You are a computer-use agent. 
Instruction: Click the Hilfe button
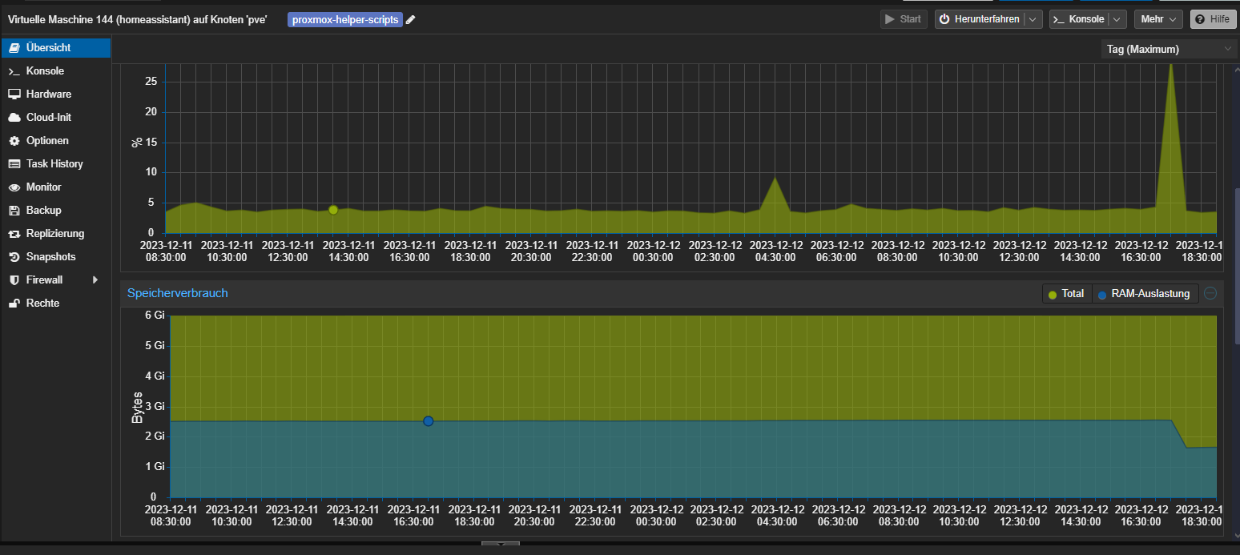[x=1213, y=19]
